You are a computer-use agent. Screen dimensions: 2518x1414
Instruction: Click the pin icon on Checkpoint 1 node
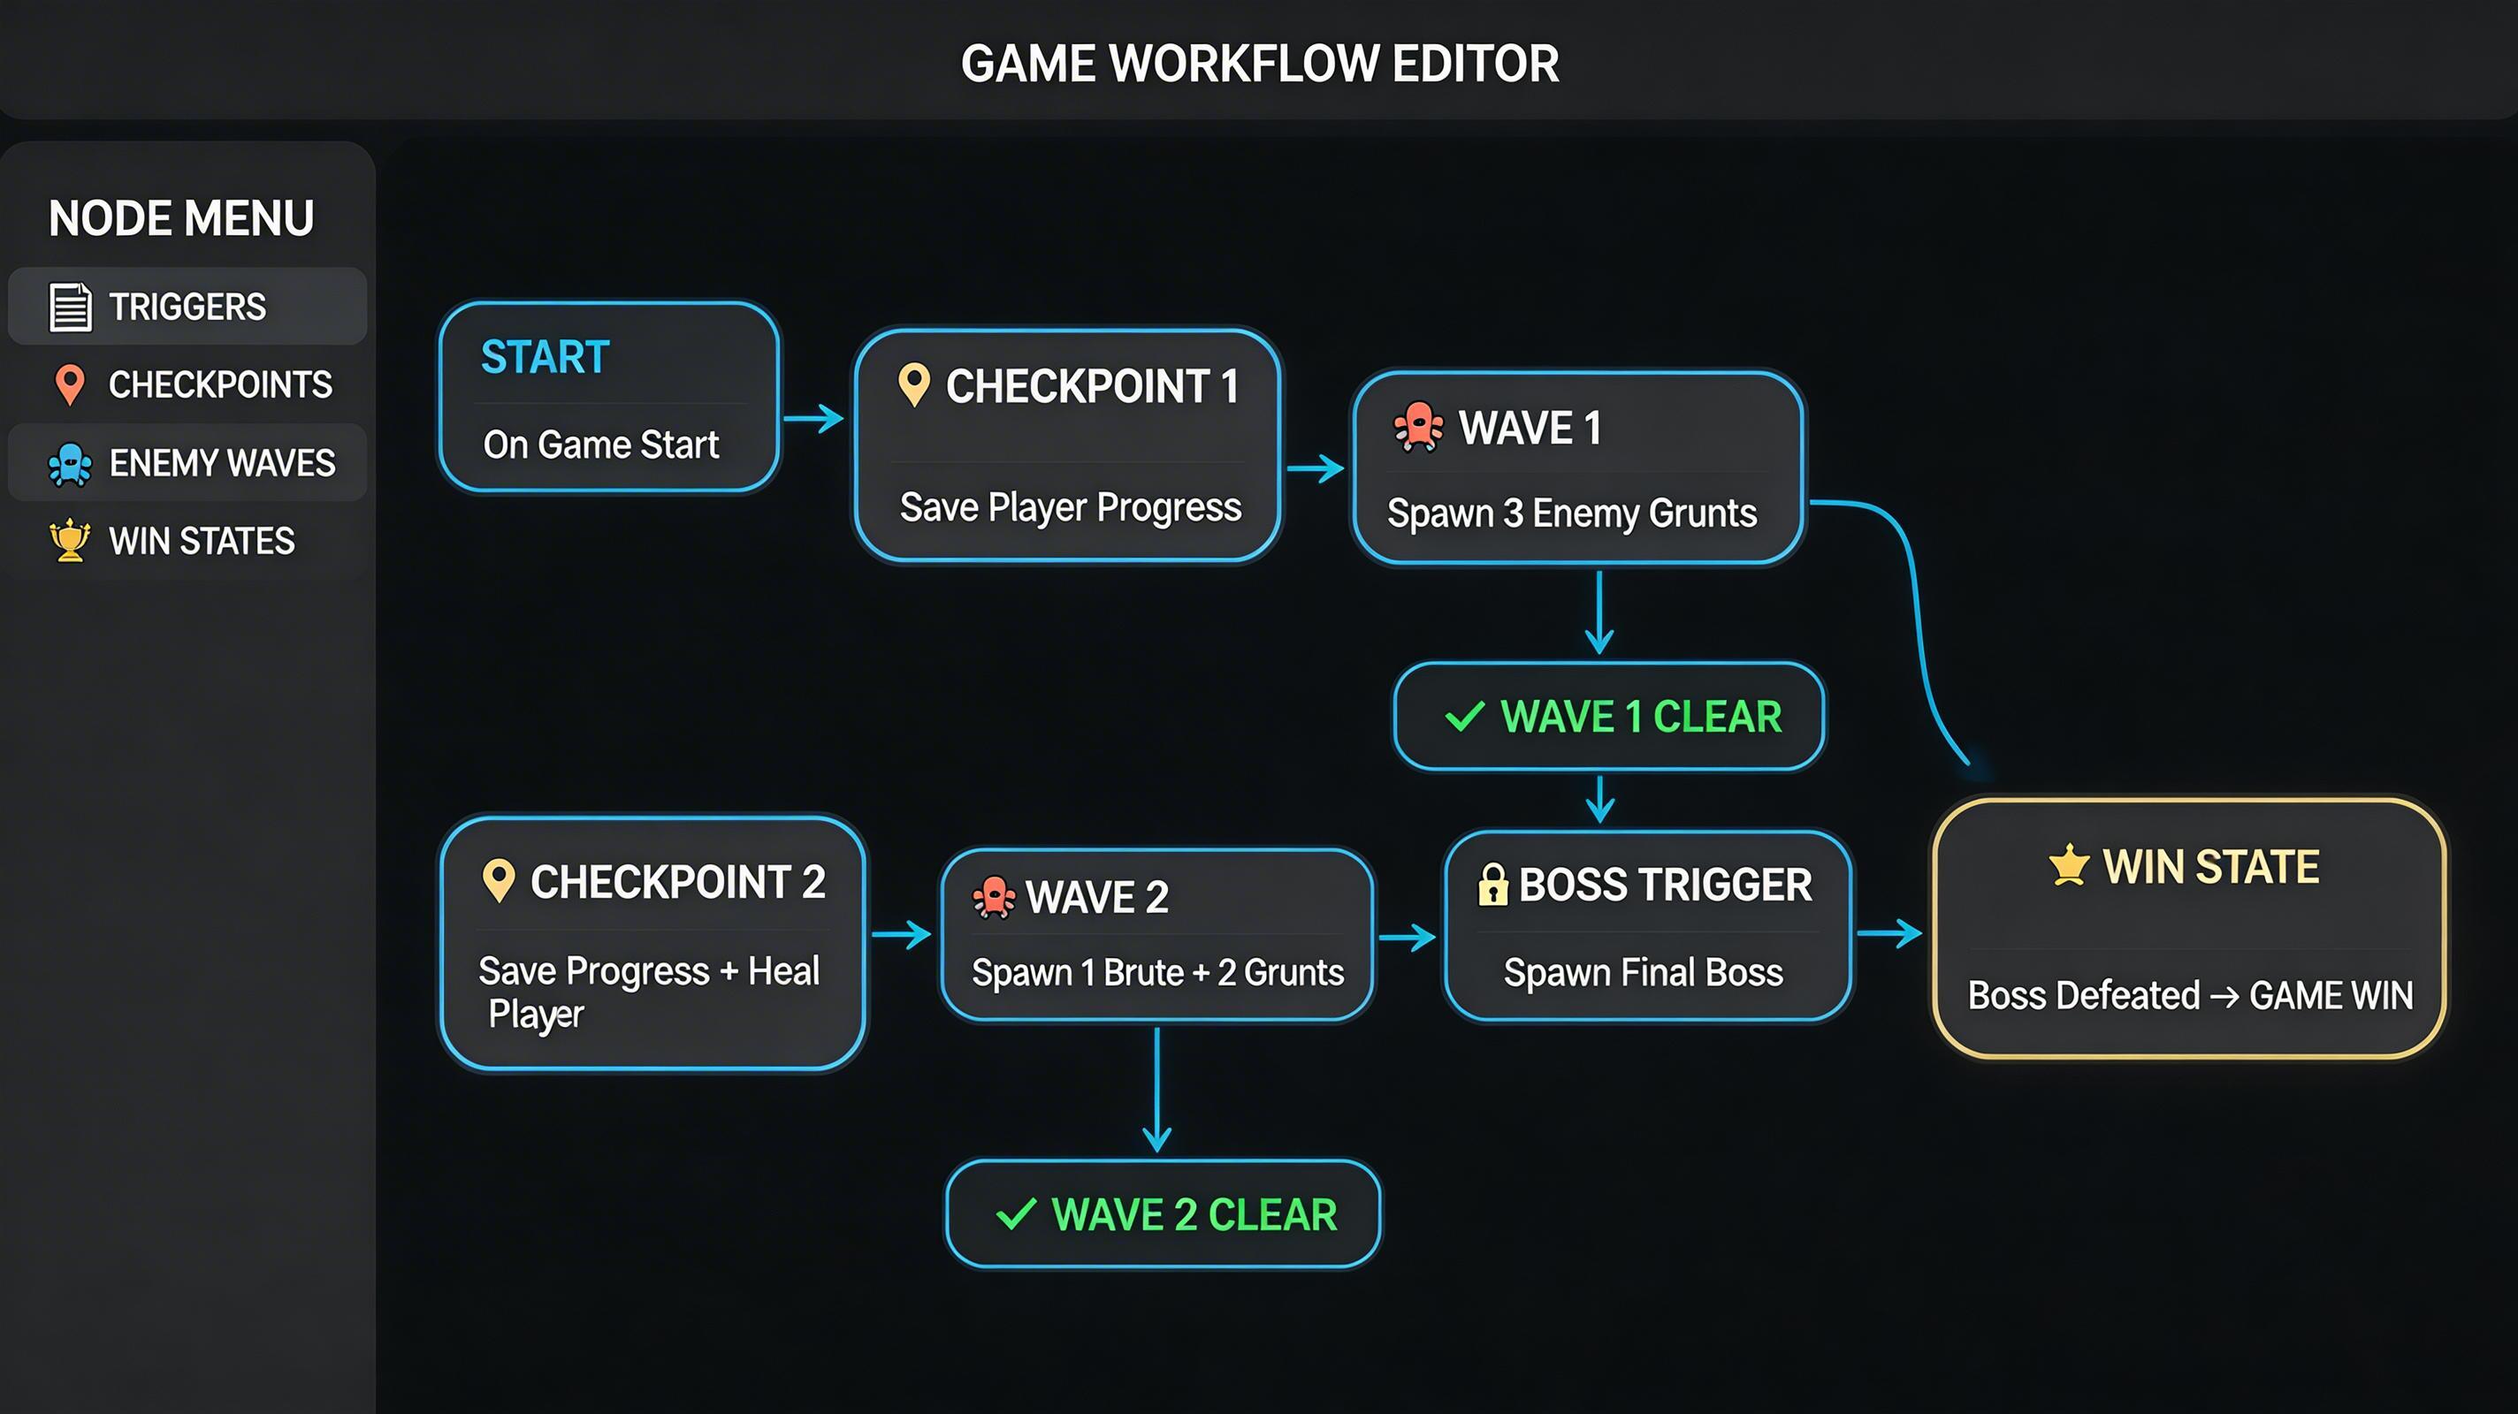coord(917,387)
